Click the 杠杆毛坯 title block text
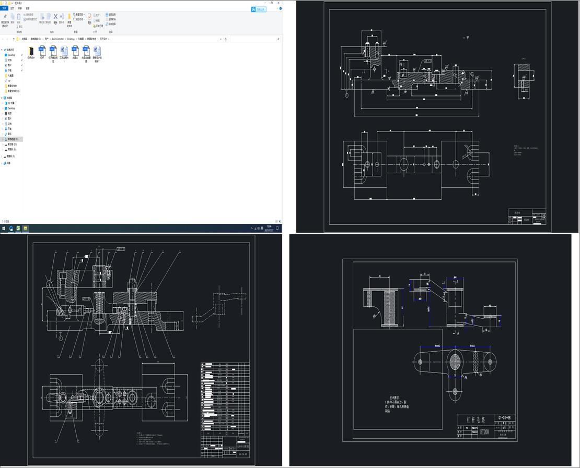This screenshot has height=468, width=580. click(x=475, y=420)
